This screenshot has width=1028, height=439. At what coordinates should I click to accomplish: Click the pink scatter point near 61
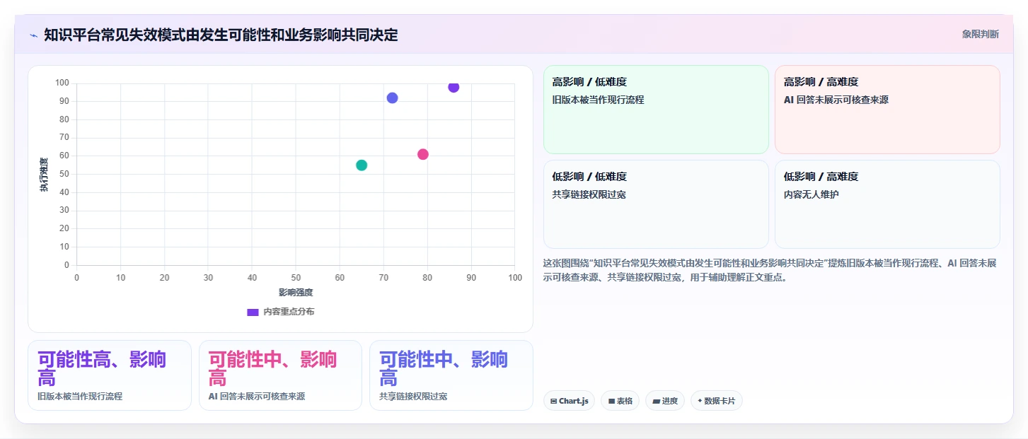(x=423, y=154)
